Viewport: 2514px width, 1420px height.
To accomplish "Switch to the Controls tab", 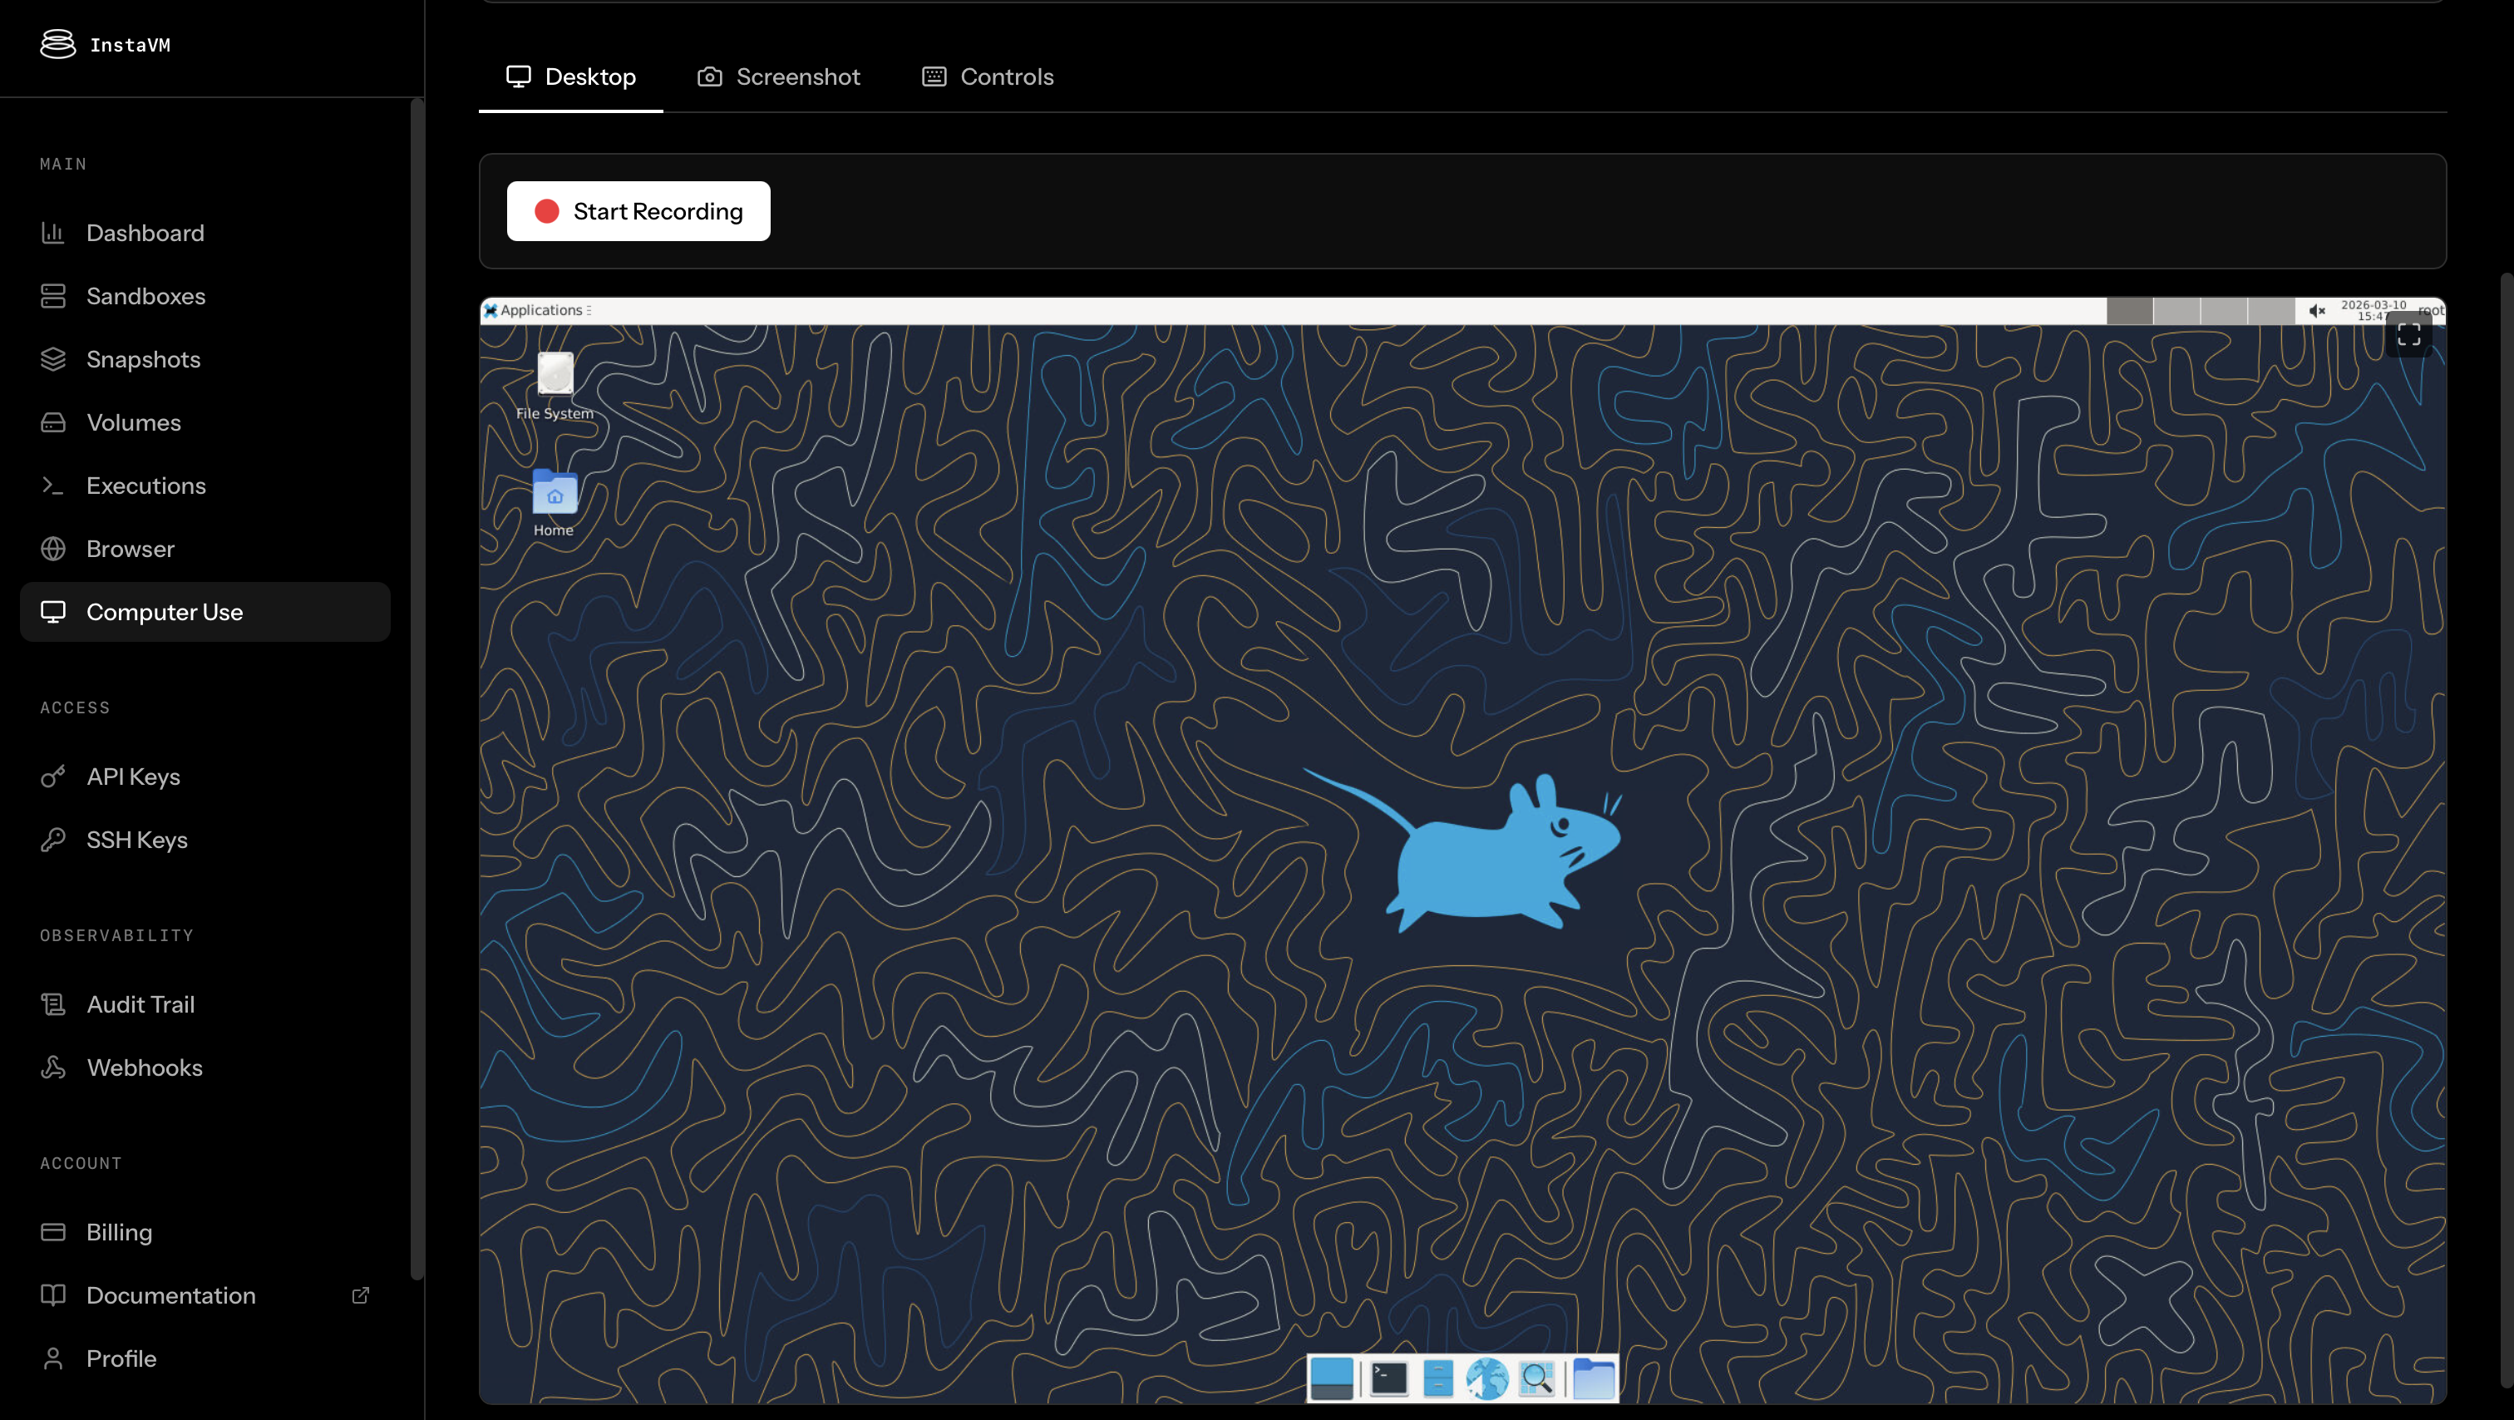I will (x=988, y=76).
